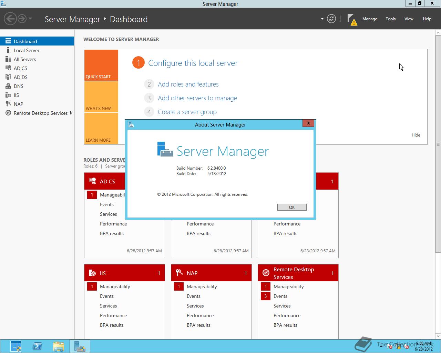Open the first pinned taskbar icon
The height and width of the screenshot is (353, 441).
pyautogui.click(x=16, y=346)
